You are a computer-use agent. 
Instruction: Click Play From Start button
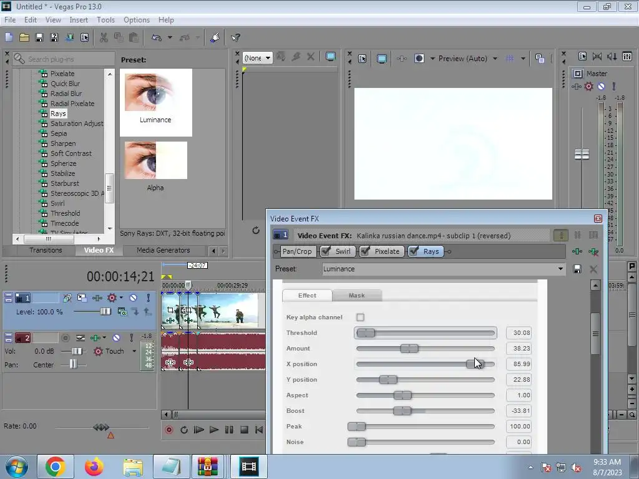click(199, 430)
